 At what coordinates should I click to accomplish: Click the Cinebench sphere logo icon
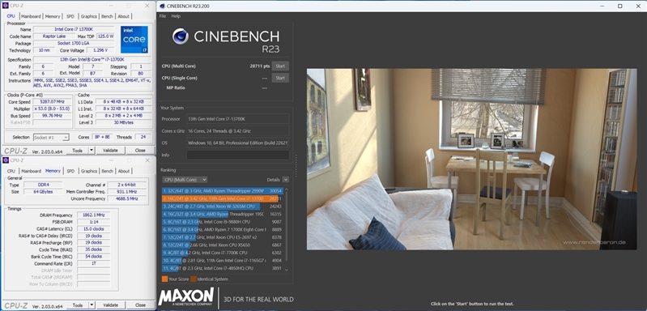tap(181, 36)
